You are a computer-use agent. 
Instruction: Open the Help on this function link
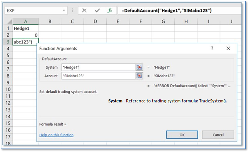coord(56,135)
